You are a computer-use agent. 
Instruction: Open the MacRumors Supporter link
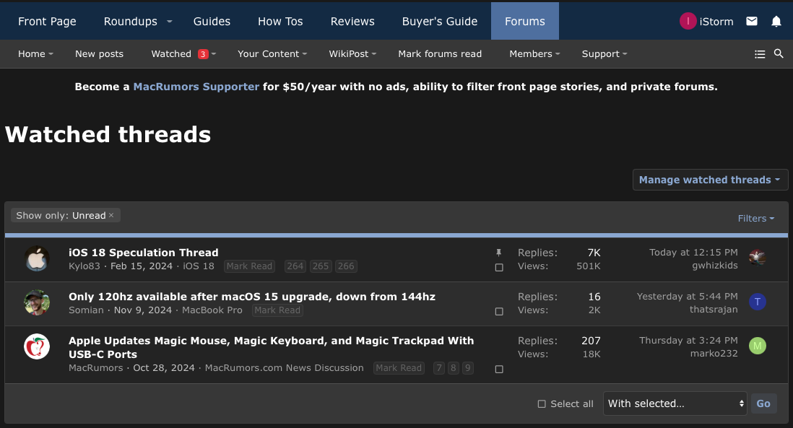coord(196,87)
